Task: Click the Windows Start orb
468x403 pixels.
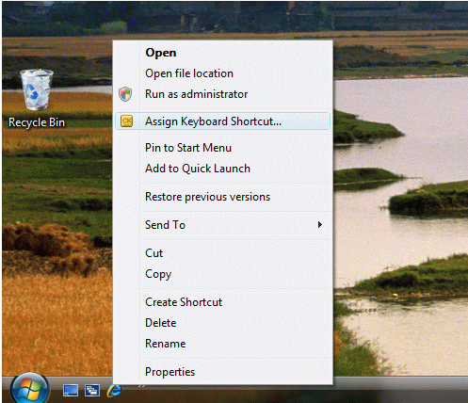Action: coord(30,389)
